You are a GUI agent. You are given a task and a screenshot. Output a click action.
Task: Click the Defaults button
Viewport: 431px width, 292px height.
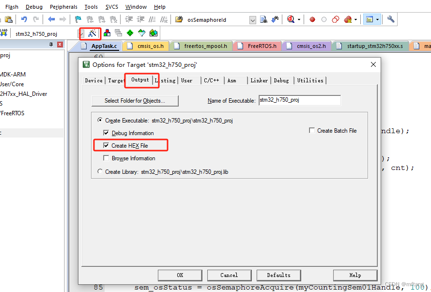pos(279,275)
